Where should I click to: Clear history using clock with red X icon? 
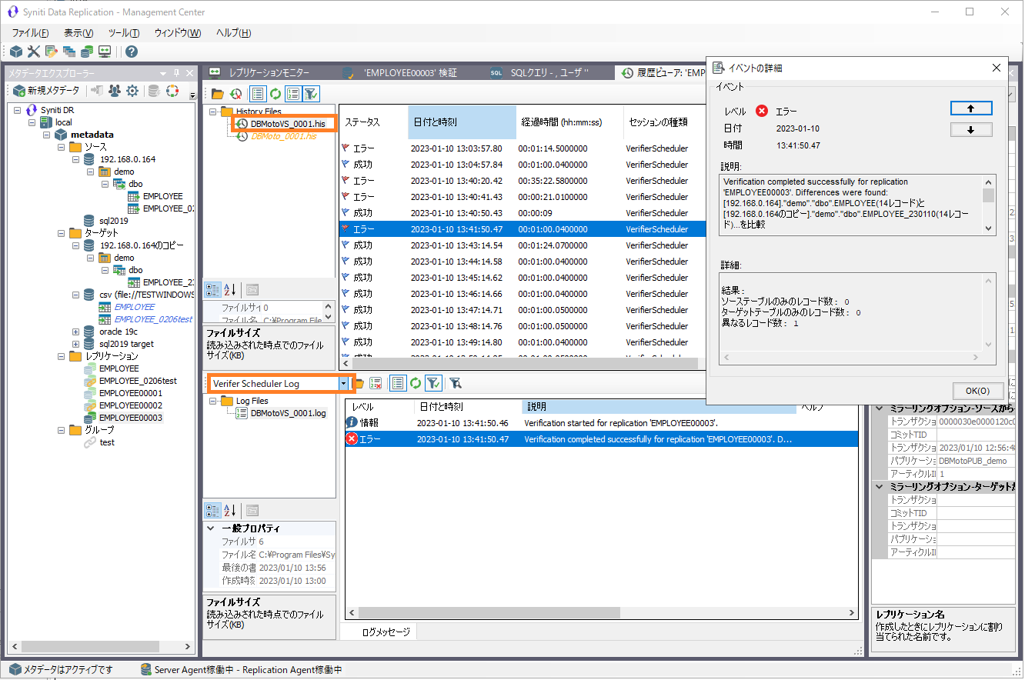click(x=235, y=94)
